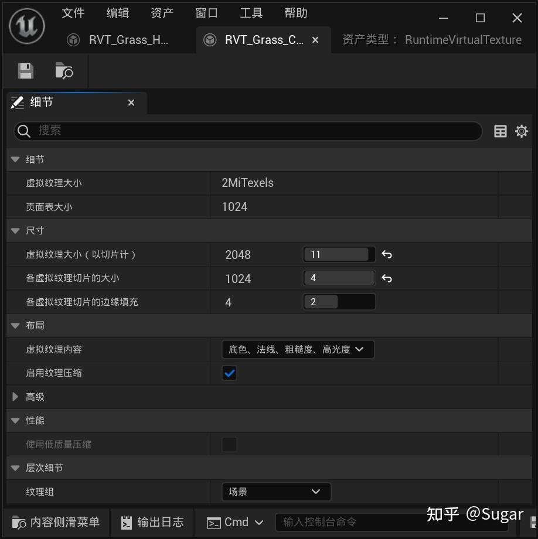Expand the 高级 section
Screen dimensions: 538x539
click(x=15, y=397)
